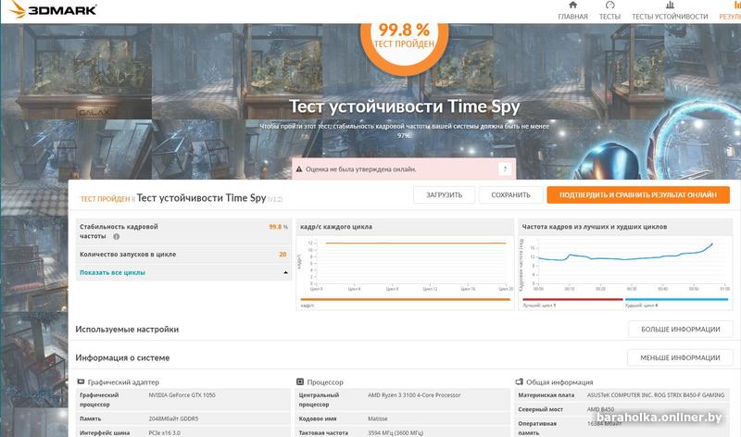Click the 3DMark logo

54,9
